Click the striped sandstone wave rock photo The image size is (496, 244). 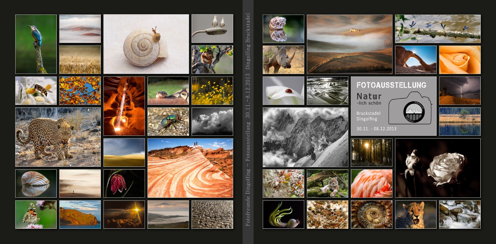tap(190, 168)
